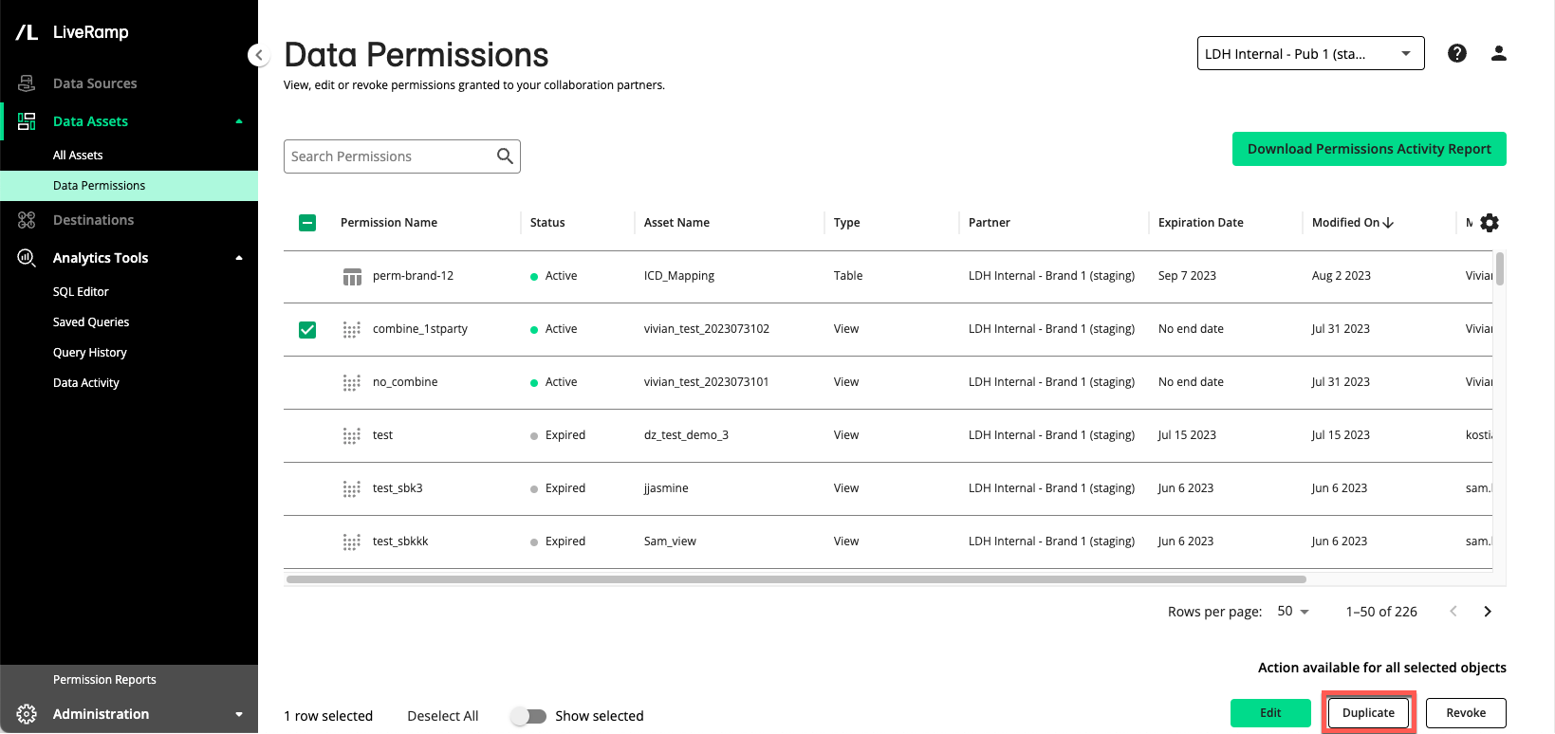The width and height of the screenshot is (1555, 734).
Task: Open the user account profile icon
Action: (1499, 53)
